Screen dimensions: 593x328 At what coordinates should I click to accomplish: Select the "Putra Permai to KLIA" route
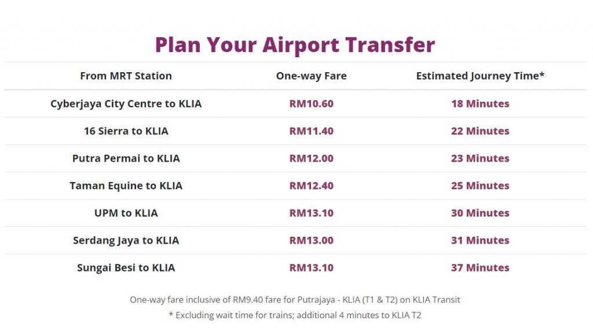(x=126, y=158)
